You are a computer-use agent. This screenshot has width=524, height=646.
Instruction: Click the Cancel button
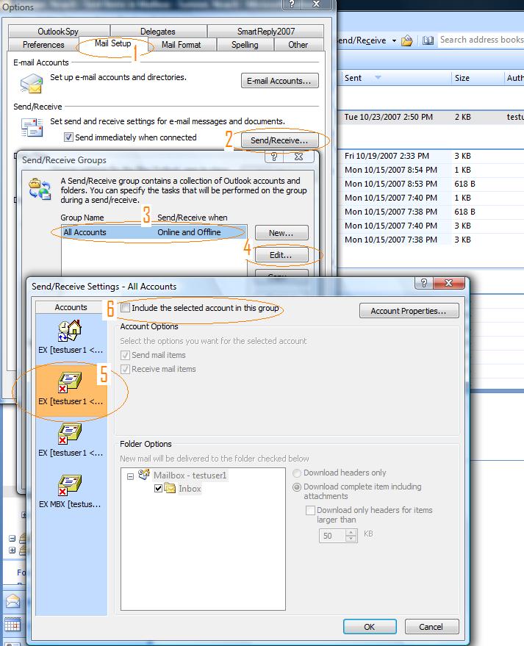(431, 627)
